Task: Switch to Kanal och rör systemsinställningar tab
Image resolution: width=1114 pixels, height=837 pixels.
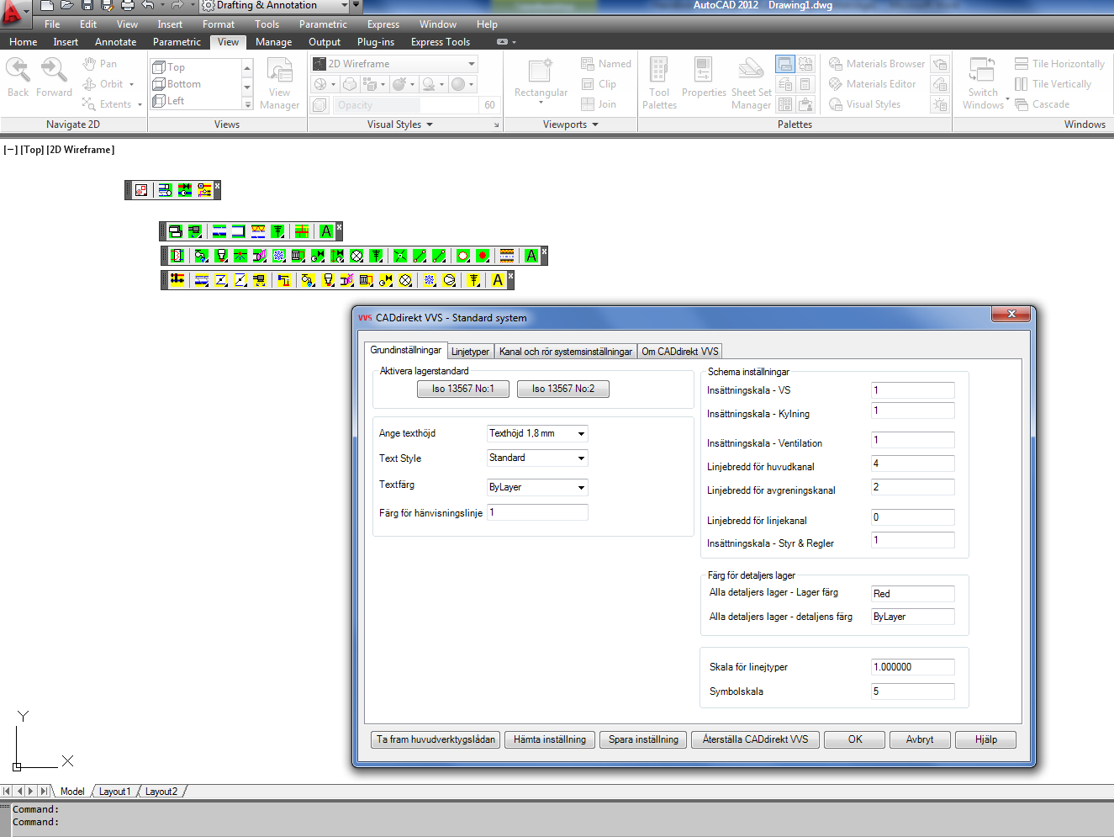Action: coord(566,352)
